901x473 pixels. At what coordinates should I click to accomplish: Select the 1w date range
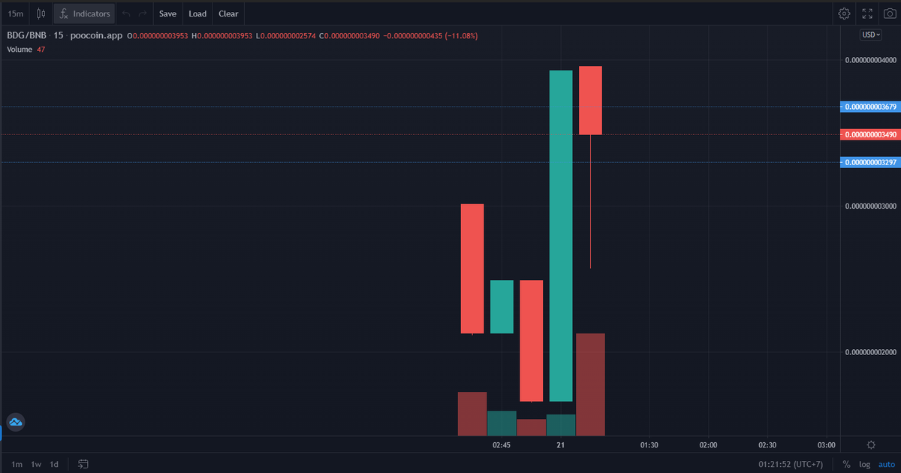[x=35, y=464]
